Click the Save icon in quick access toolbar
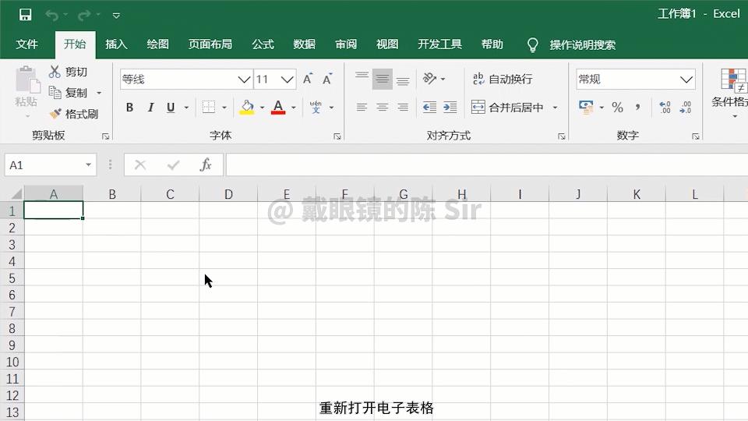 (x=25, y=15)
